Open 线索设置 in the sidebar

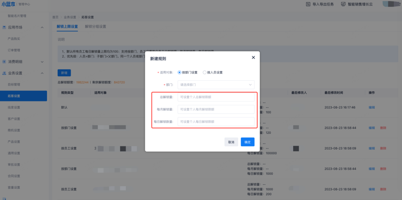pos(14,107)
